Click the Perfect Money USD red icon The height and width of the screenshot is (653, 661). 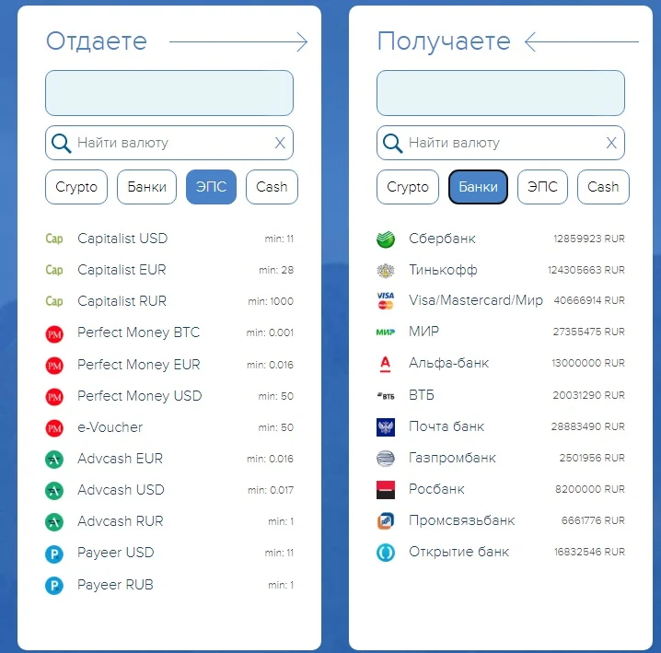click(54, 397)
